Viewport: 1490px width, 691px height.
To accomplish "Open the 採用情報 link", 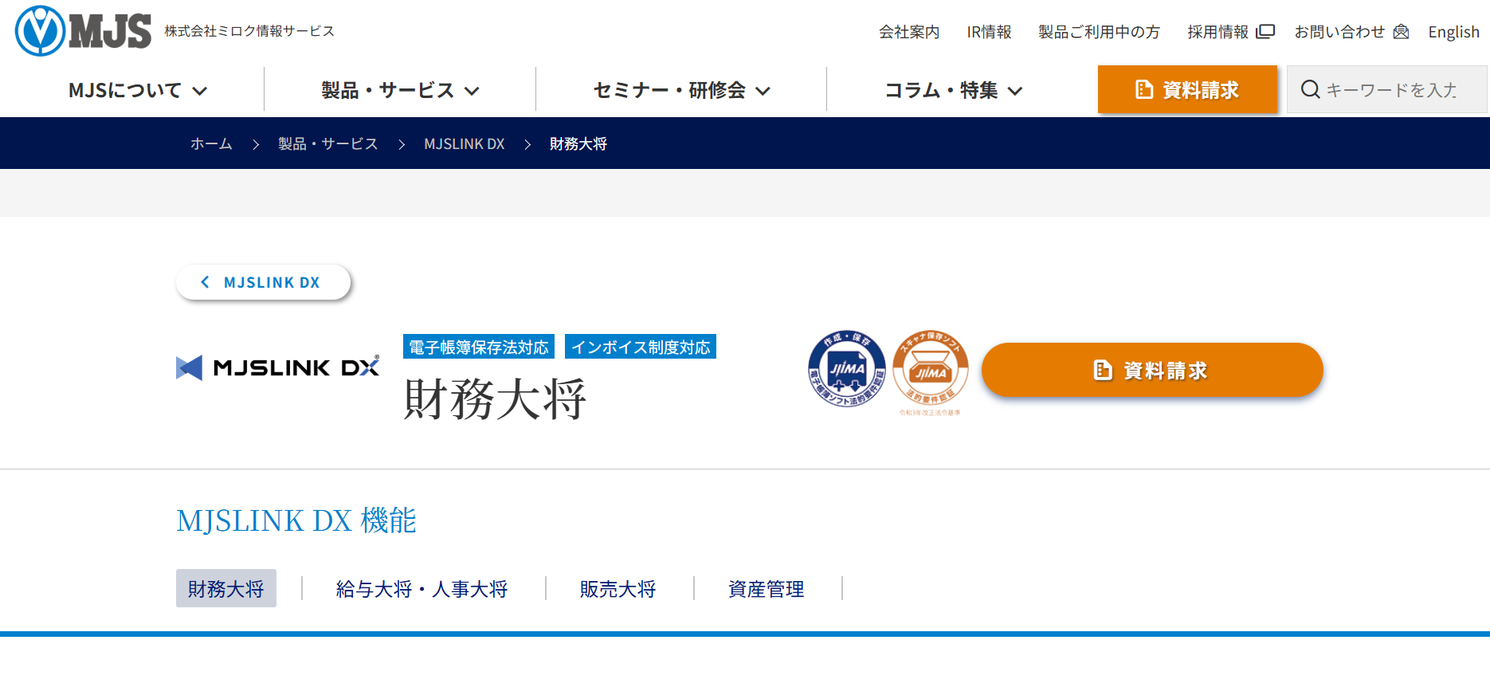I will (x=1217, y=32).
